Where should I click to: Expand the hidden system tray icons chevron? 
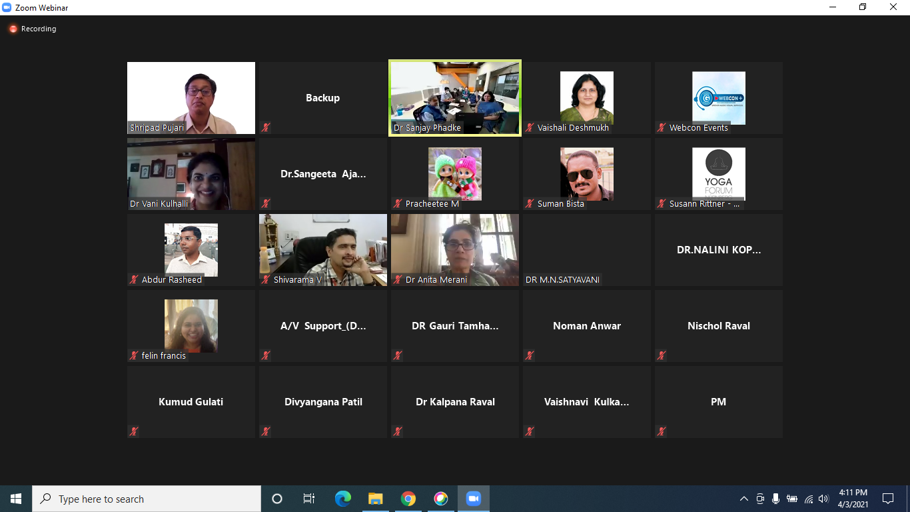(x=744, y=499)
